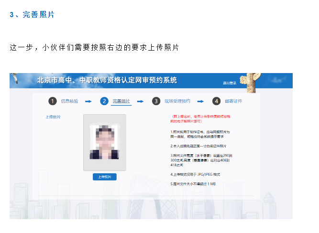Click requirement 3 about width 290 to 300
319x233 pixels.
pos(201,160)
